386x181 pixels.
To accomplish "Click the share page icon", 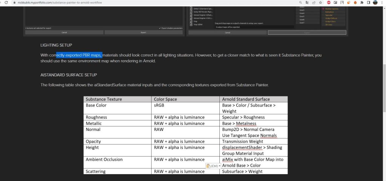I will pyautogui.click(x=314, y=3).
